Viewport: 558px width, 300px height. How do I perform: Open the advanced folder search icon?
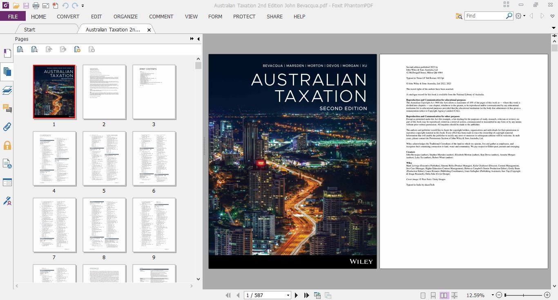(459, 16)
